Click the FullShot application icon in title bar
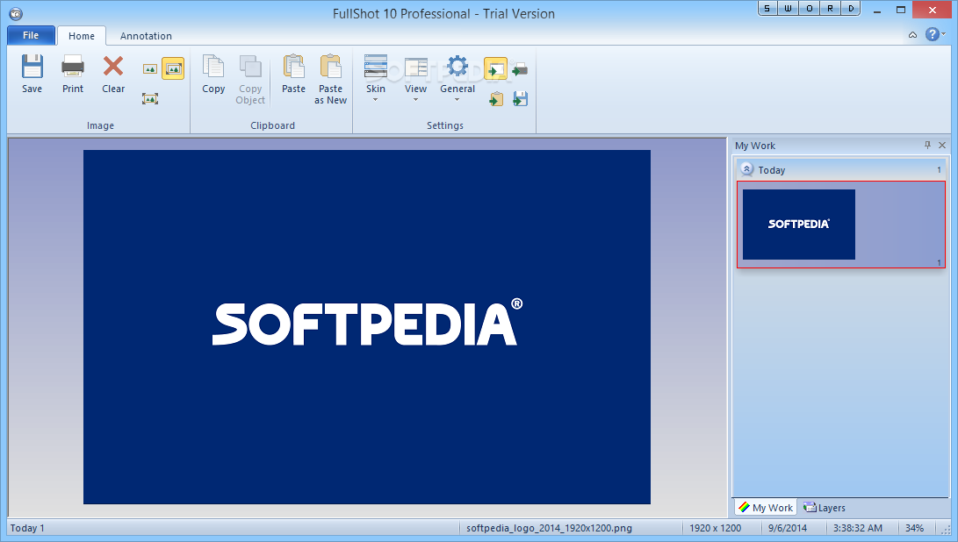 (16, 13)
